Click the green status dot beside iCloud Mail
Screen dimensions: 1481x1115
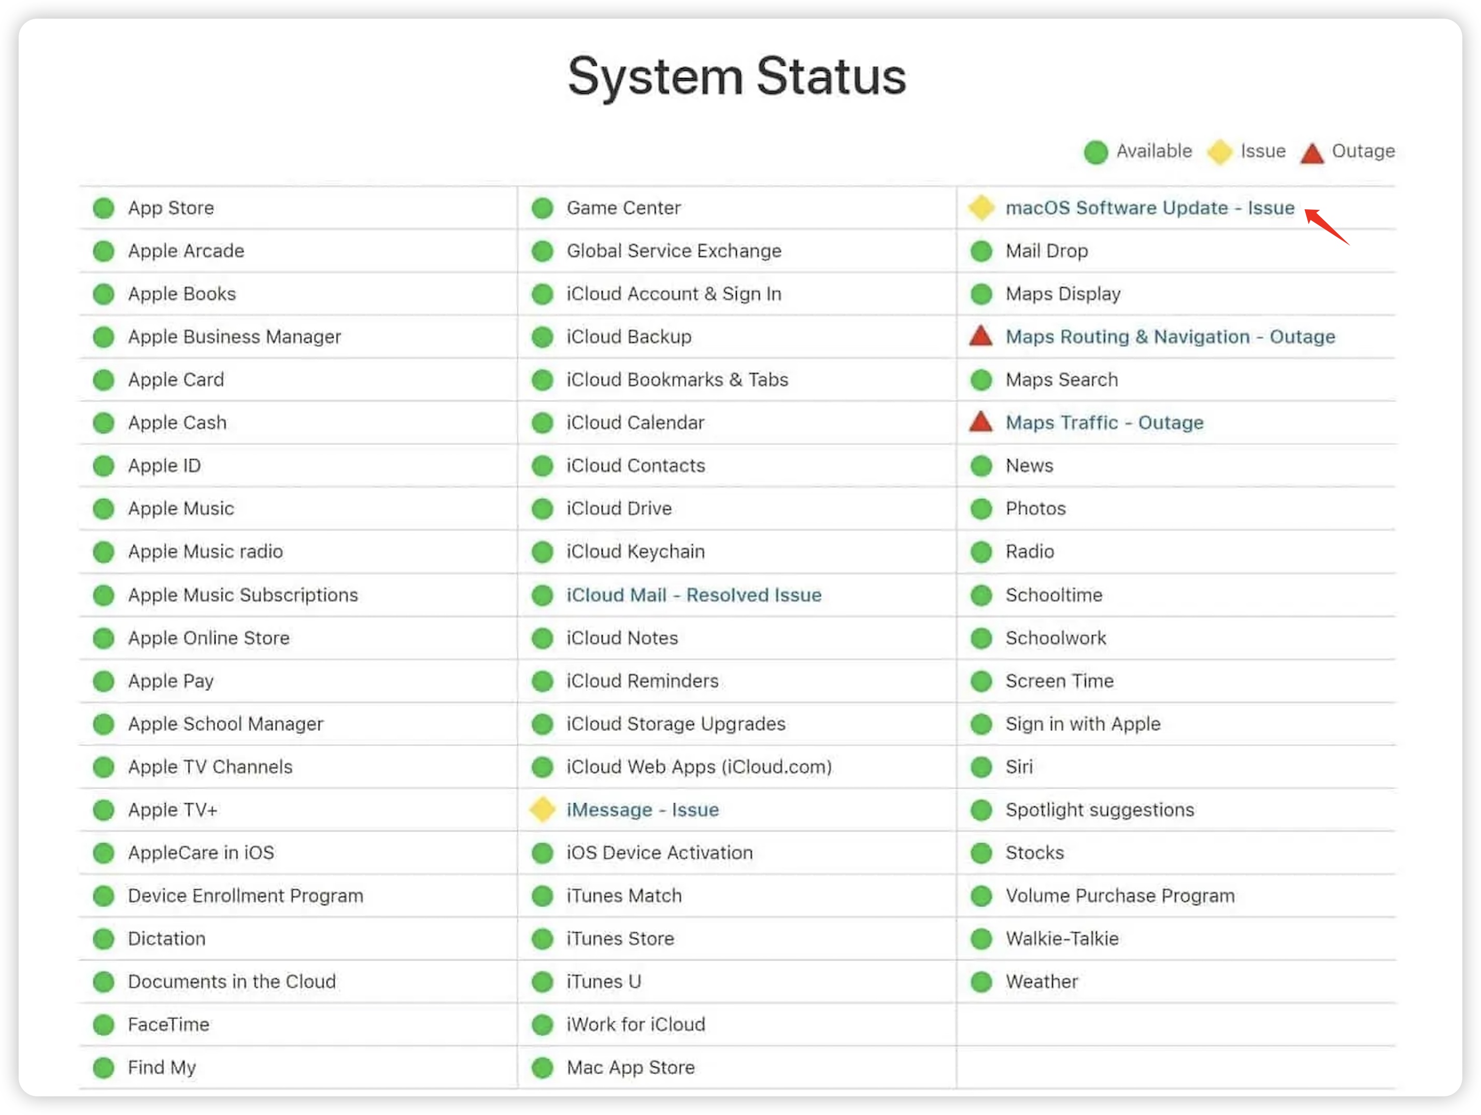point(543,595)
